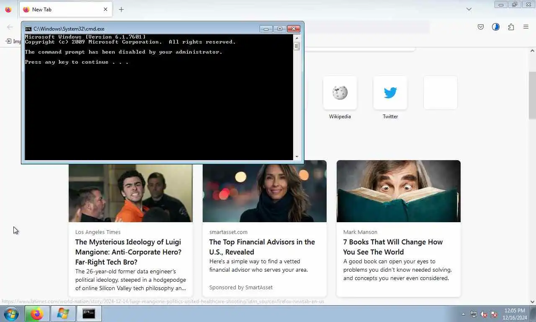Click the Wikipedia label text
Viewport: 536px width, 322px height.
340,117
